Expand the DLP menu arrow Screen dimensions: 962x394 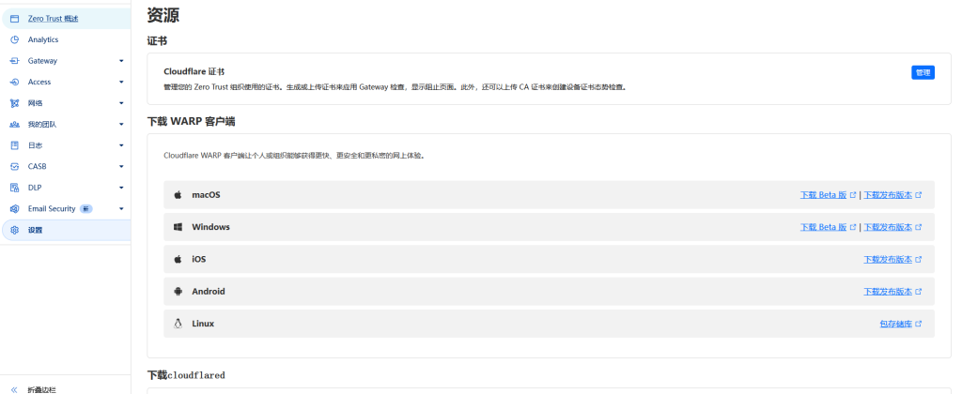tap(121, 189)
